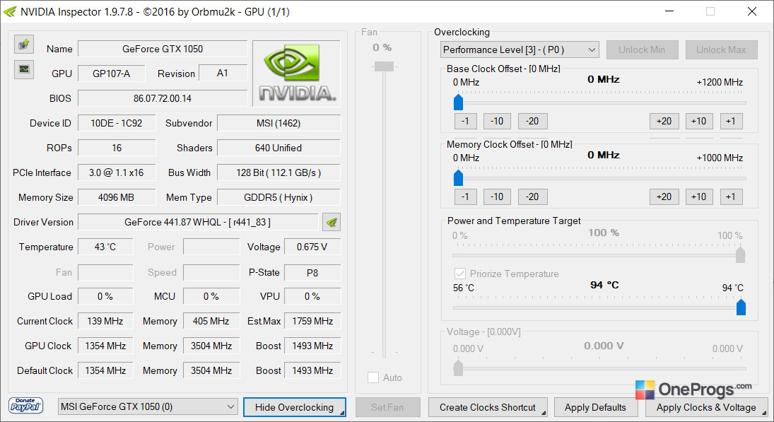Click Subvendor value MSI (1462)
Image resolution: width=774 pixels, height=422 pixels.
(278, 123)
